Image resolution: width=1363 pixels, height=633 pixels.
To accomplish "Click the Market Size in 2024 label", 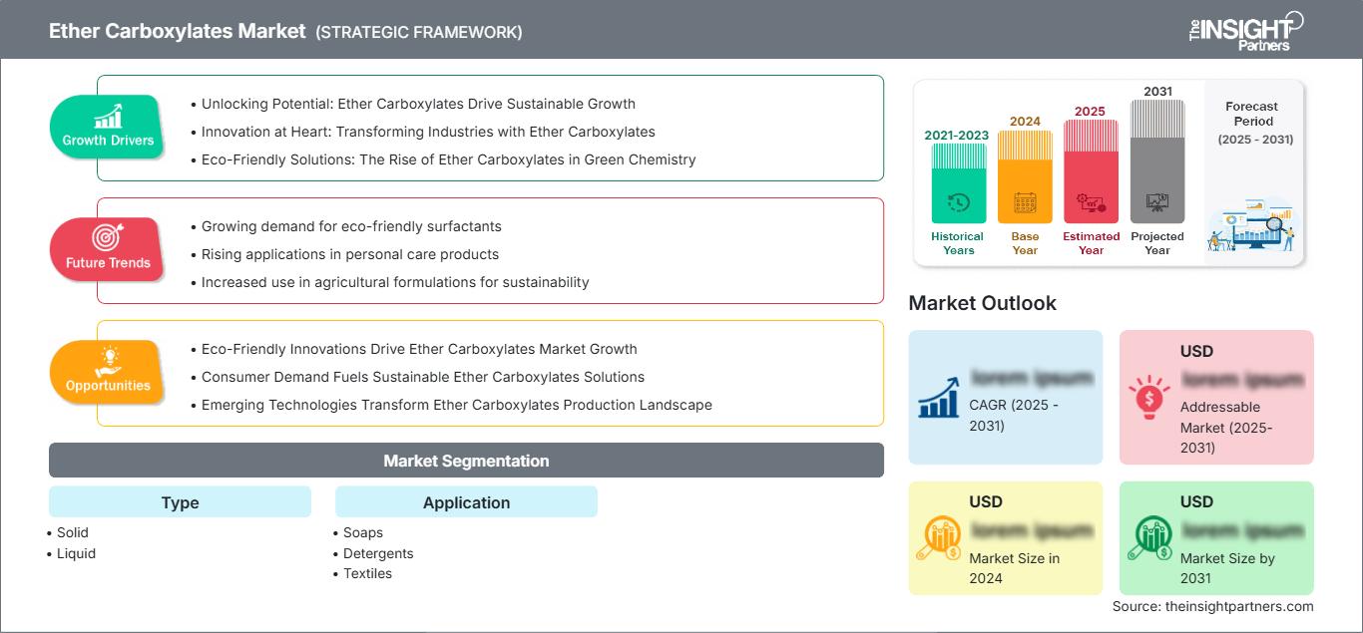I will tap(1016, 568).
